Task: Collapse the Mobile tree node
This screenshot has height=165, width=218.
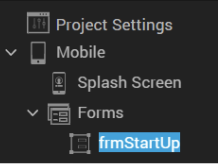Action: coord(11,52)
